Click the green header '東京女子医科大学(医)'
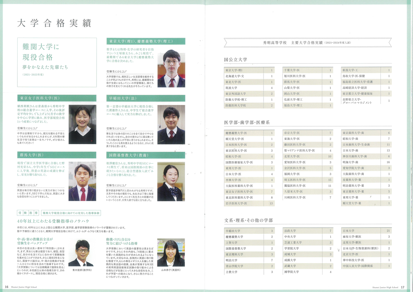413x292 pixels. 57,98
